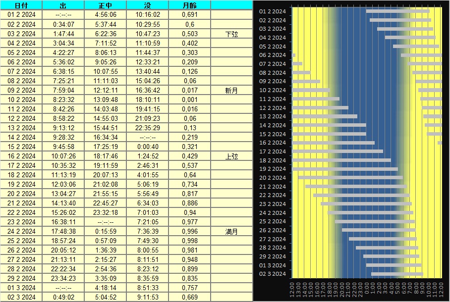
Task: Select the 新月 phase label cell
Action: [231, 91]
